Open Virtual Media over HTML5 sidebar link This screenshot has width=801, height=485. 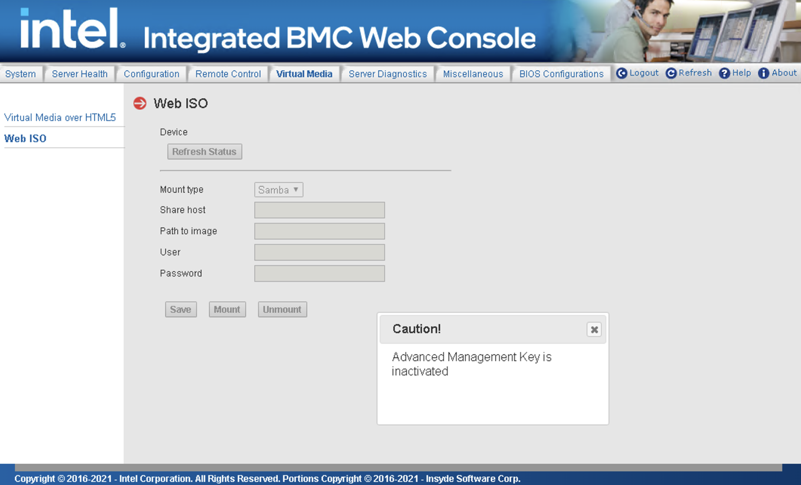pyautogui.click(x=60, y=117)
